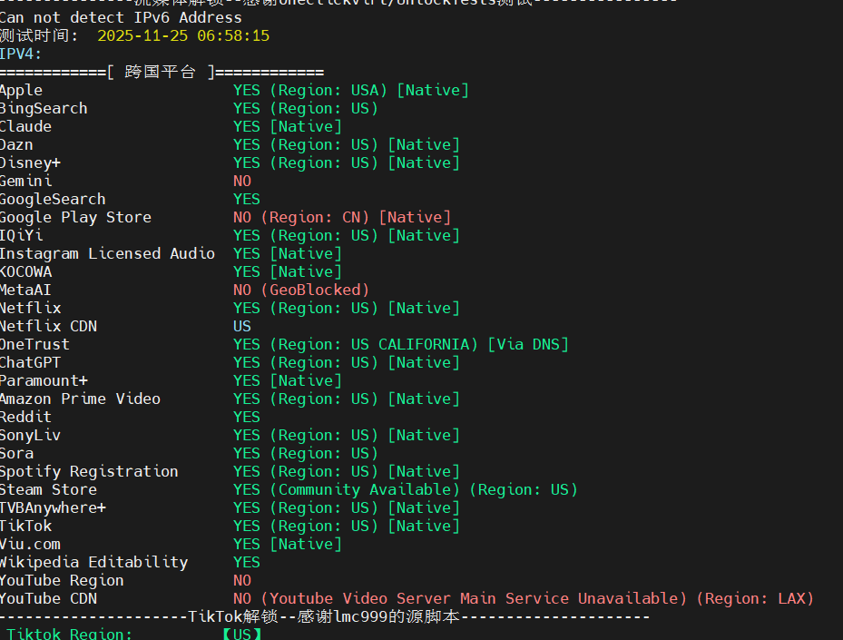
Task: Click the Google Play Store label
Action: coord(75,218)
